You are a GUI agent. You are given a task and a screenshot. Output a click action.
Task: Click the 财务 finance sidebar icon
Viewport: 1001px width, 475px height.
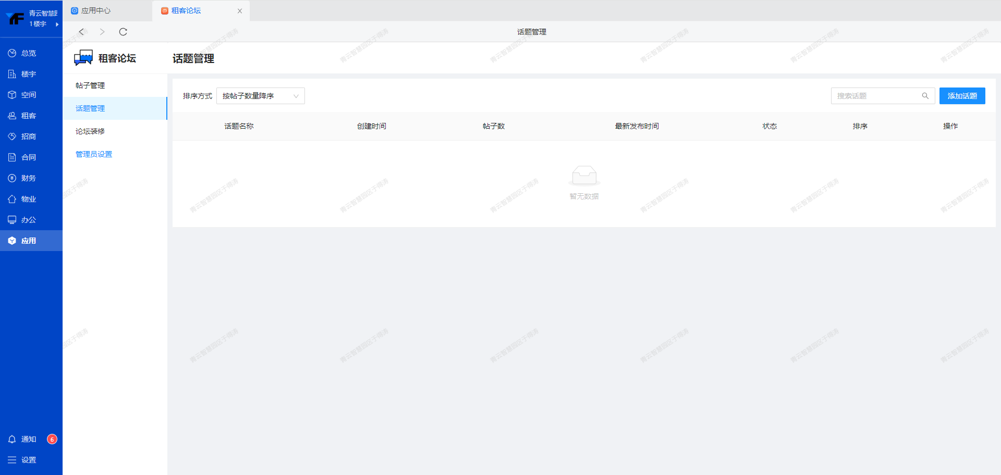(x=12, y=178)
